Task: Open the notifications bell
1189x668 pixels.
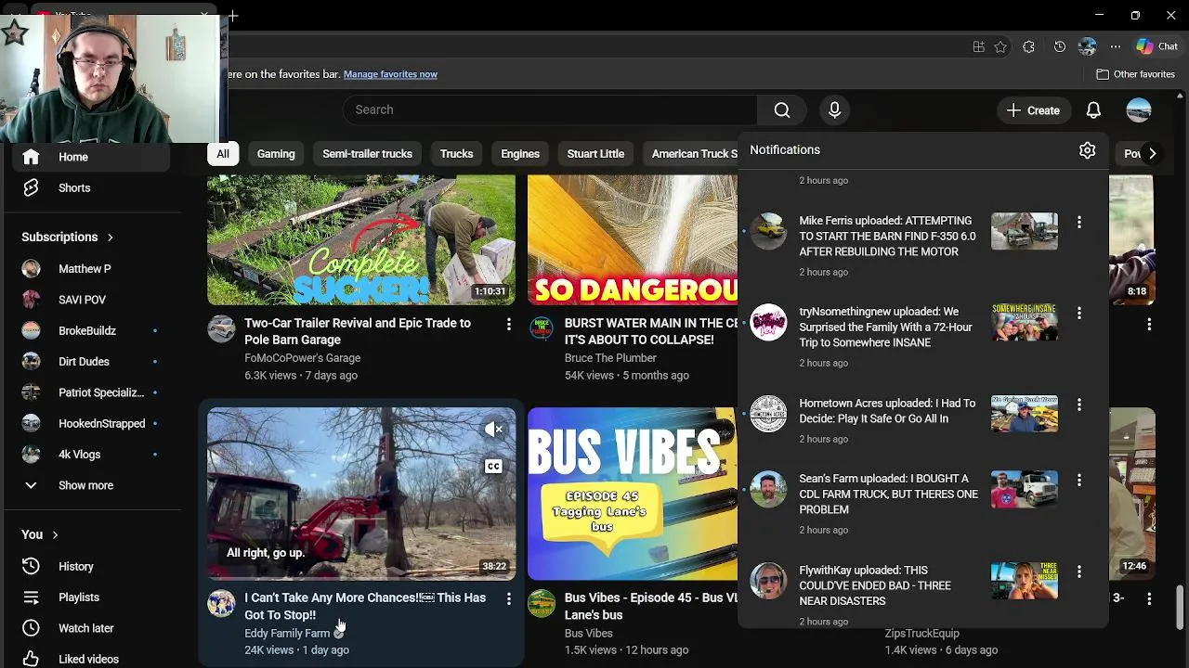Action: point(1093,110)
